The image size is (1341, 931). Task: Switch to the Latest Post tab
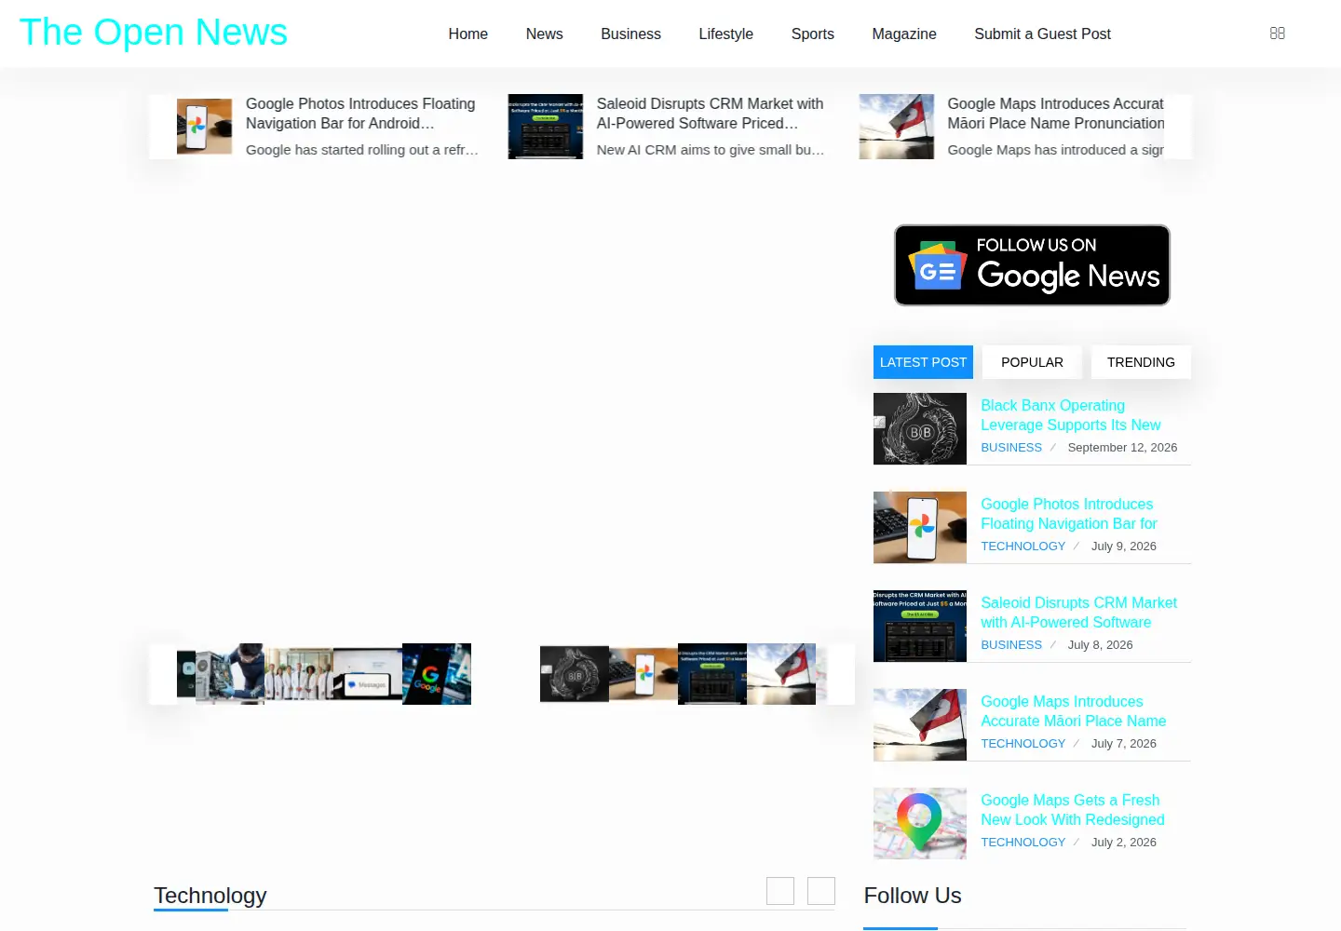pos(923,362)
